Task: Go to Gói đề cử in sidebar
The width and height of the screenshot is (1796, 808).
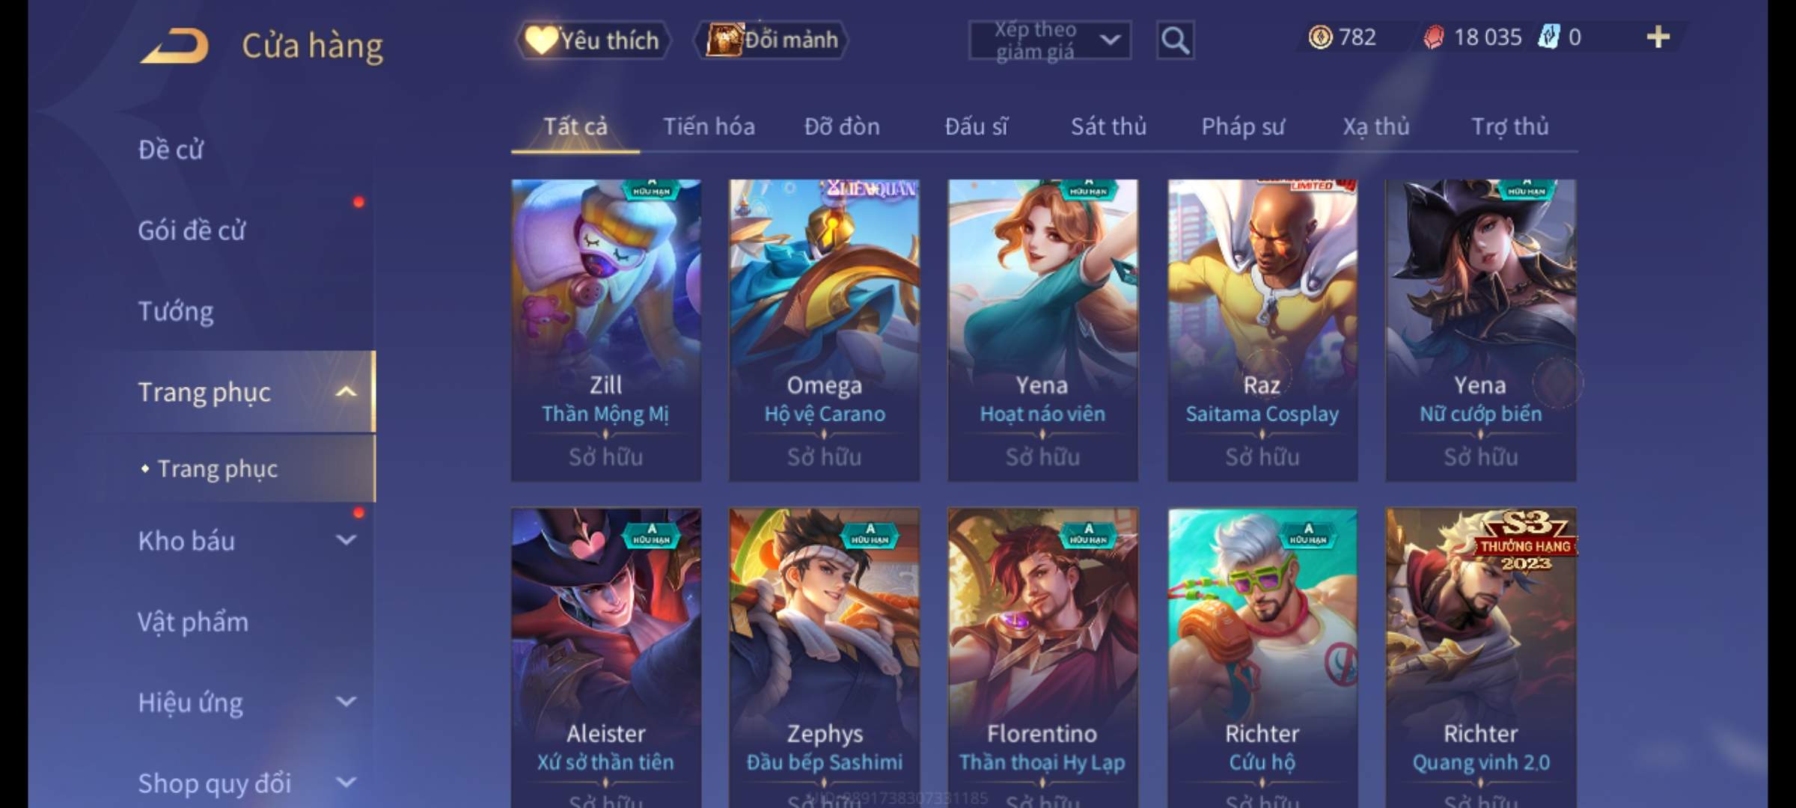Action: pos(192,230)
